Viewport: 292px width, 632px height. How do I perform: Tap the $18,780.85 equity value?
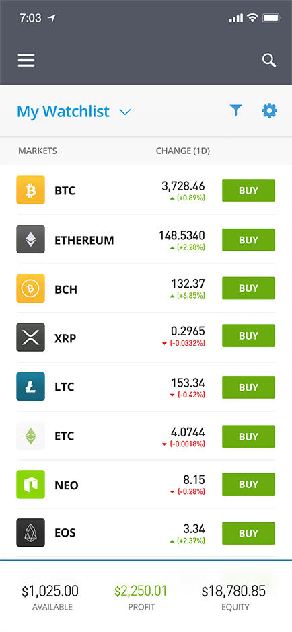[x=233, y=591]
